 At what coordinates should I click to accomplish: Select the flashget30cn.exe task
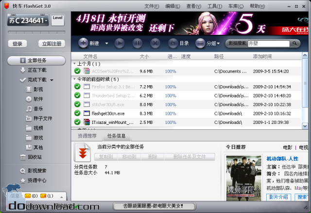186,113
